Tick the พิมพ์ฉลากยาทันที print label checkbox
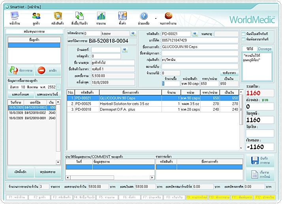282x204 pixels. pos(243,40)
